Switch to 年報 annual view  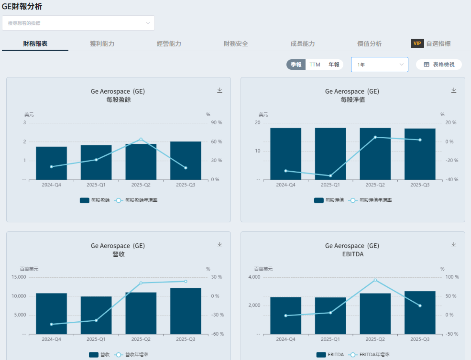334,65
